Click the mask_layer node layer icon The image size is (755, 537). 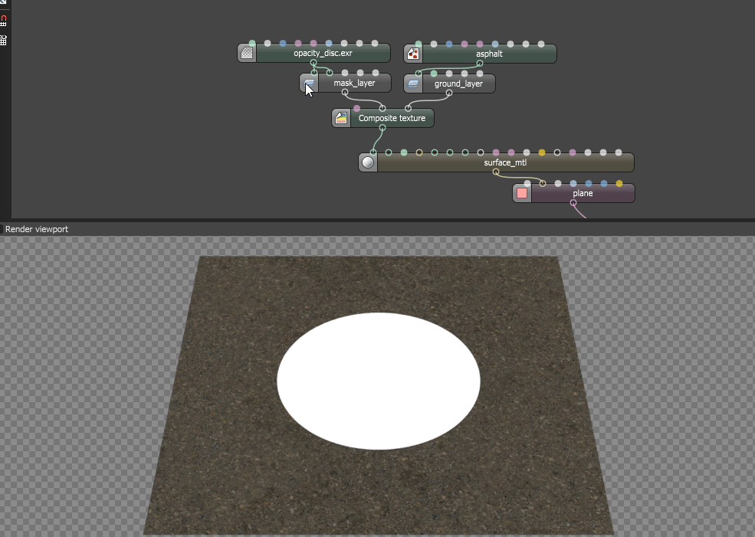pos(309,83)
